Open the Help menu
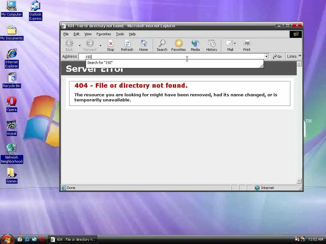326x244 pixels. click(x=132, y=34)
